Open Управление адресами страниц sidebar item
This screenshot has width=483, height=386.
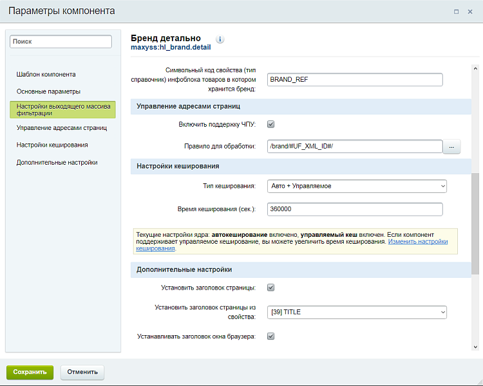coord(62,128)
